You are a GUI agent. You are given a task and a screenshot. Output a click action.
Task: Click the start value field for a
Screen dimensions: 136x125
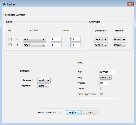(x=56, y=39)
